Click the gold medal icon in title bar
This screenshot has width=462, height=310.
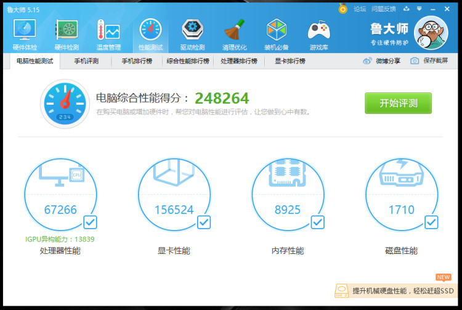click(x=342, y=9)
